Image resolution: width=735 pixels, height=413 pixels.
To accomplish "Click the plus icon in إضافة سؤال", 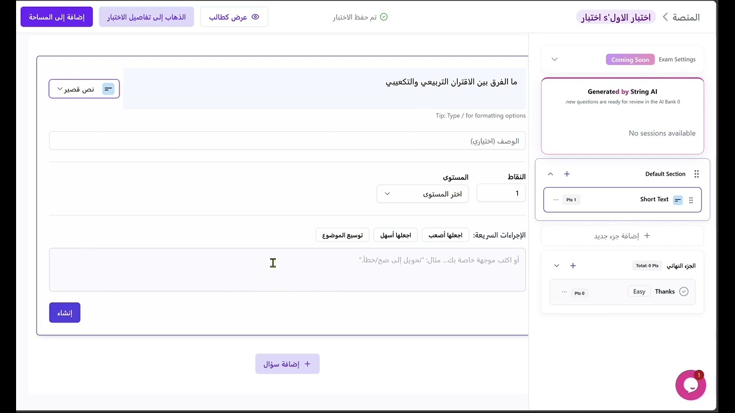I will (307, 364).
